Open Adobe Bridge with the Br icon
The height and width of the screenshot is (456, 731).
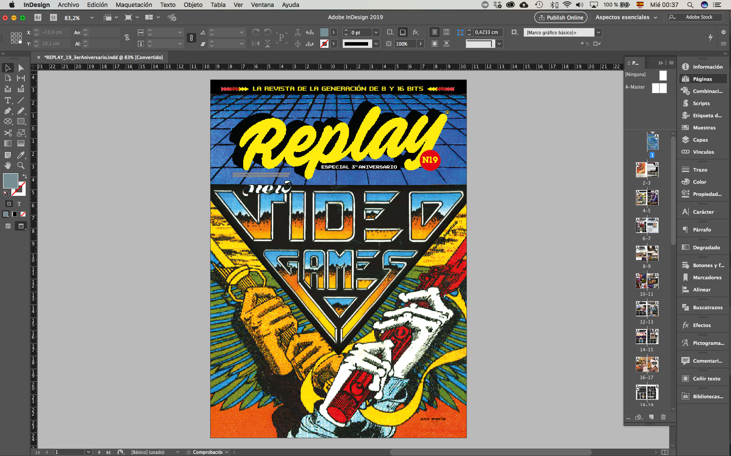point(38,17)
